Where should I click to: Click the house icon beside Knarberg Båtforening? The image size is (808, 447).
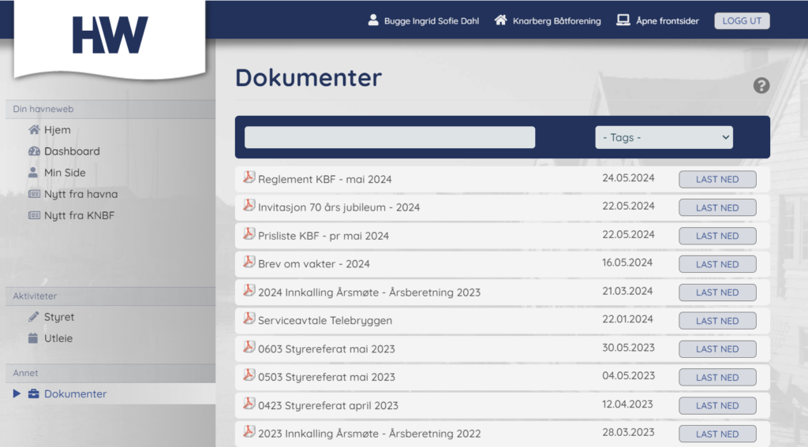click(500, 20)
